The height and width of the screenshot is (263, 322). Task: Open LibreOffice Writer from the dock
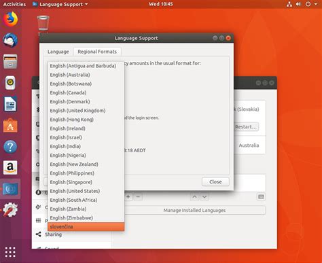10,104
